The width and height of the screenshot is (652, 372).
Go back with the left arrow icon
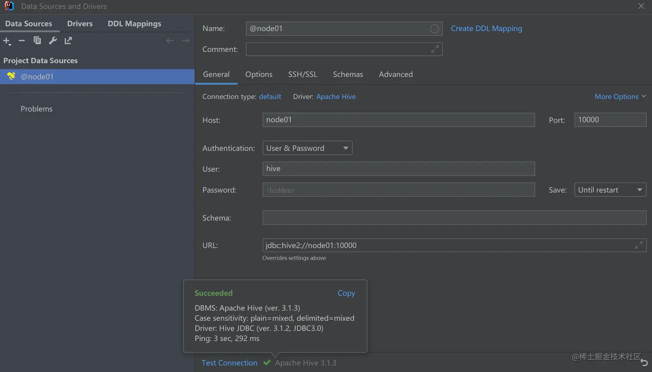click(x=170, y=41)
